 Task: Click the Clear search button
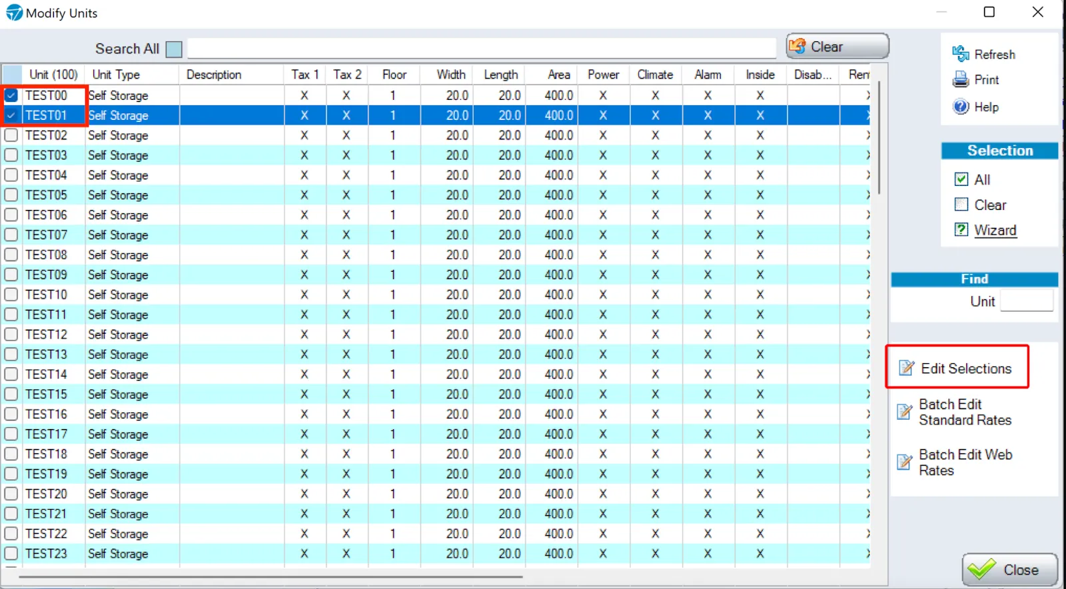pyautogui.click(x=837, y=47)
